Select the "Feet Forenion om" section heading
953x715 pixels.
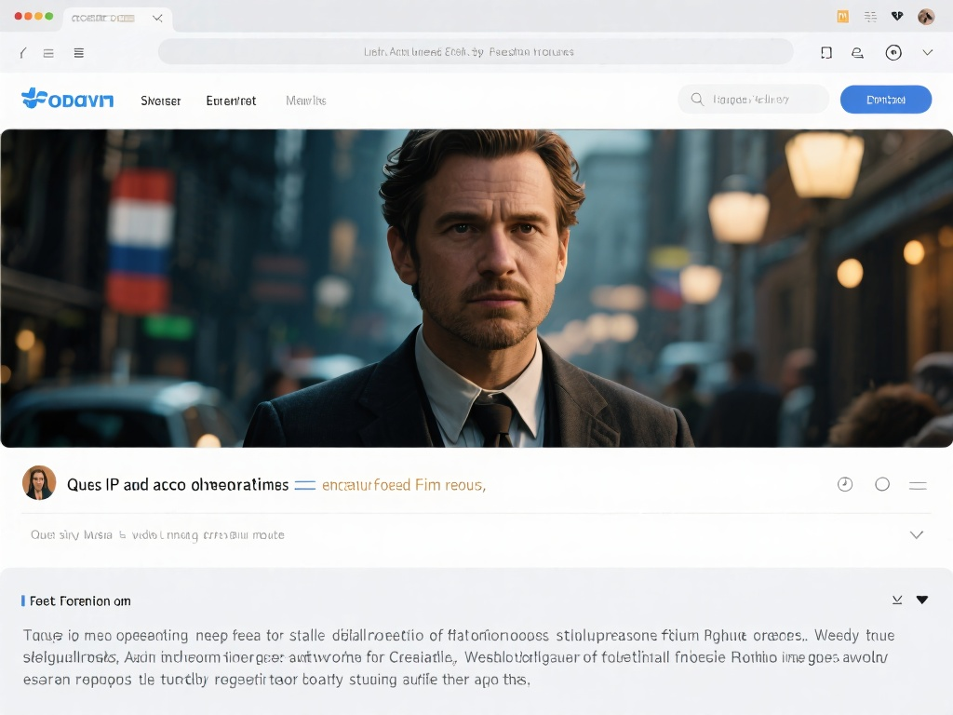(x=80, y=601)
